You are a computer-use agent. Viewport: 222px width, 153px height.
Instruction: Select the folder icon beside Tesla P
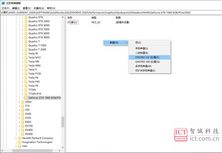(26, 70)
